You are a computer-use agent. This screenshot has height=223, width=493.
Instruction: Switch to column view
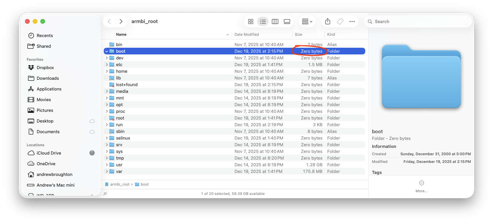[x=275, y=22]
